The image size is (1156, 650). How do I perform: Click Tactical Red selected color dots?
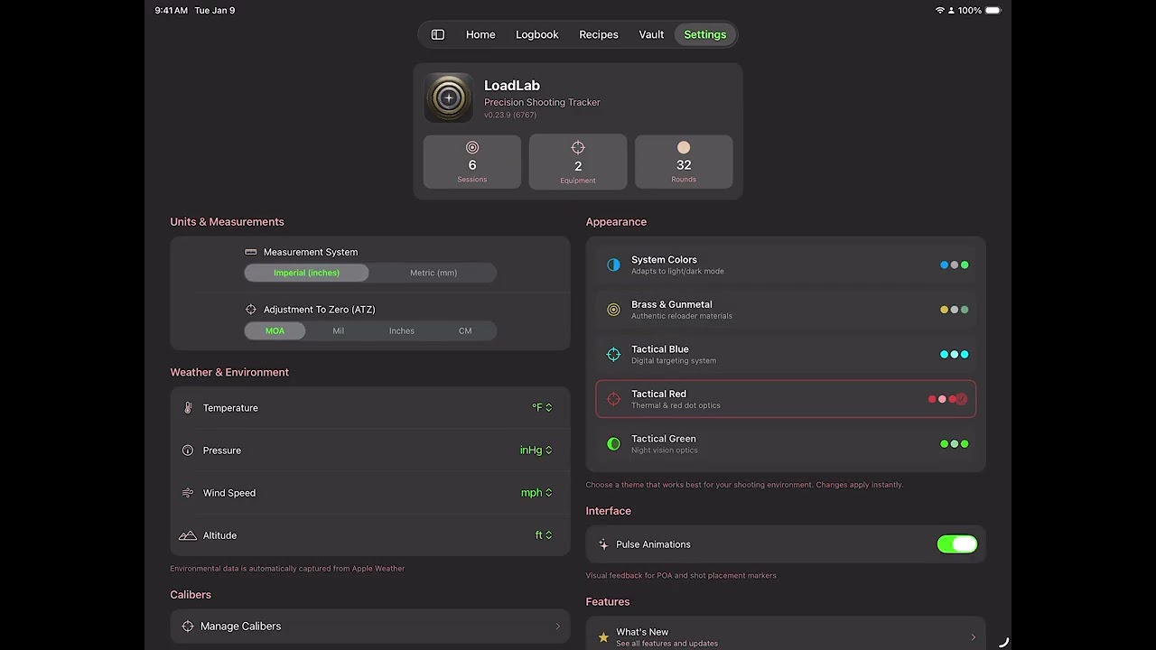[x=948, y=399]
